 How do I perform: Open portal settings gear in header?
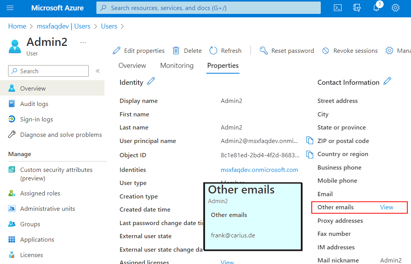(x=396, y=8)
